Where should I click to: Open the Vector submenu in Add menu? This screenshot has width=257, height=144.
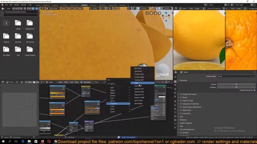118,101
